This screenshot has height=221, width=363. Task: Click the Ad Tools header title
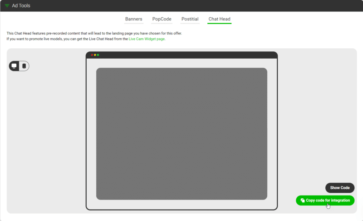point(21,6)
